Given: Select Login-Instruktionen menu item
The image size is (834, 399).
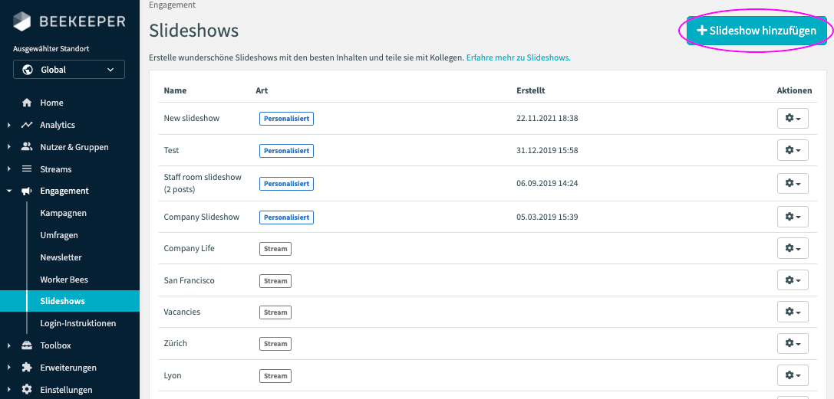Looking at the screenshot, I should tap(78, 323).
